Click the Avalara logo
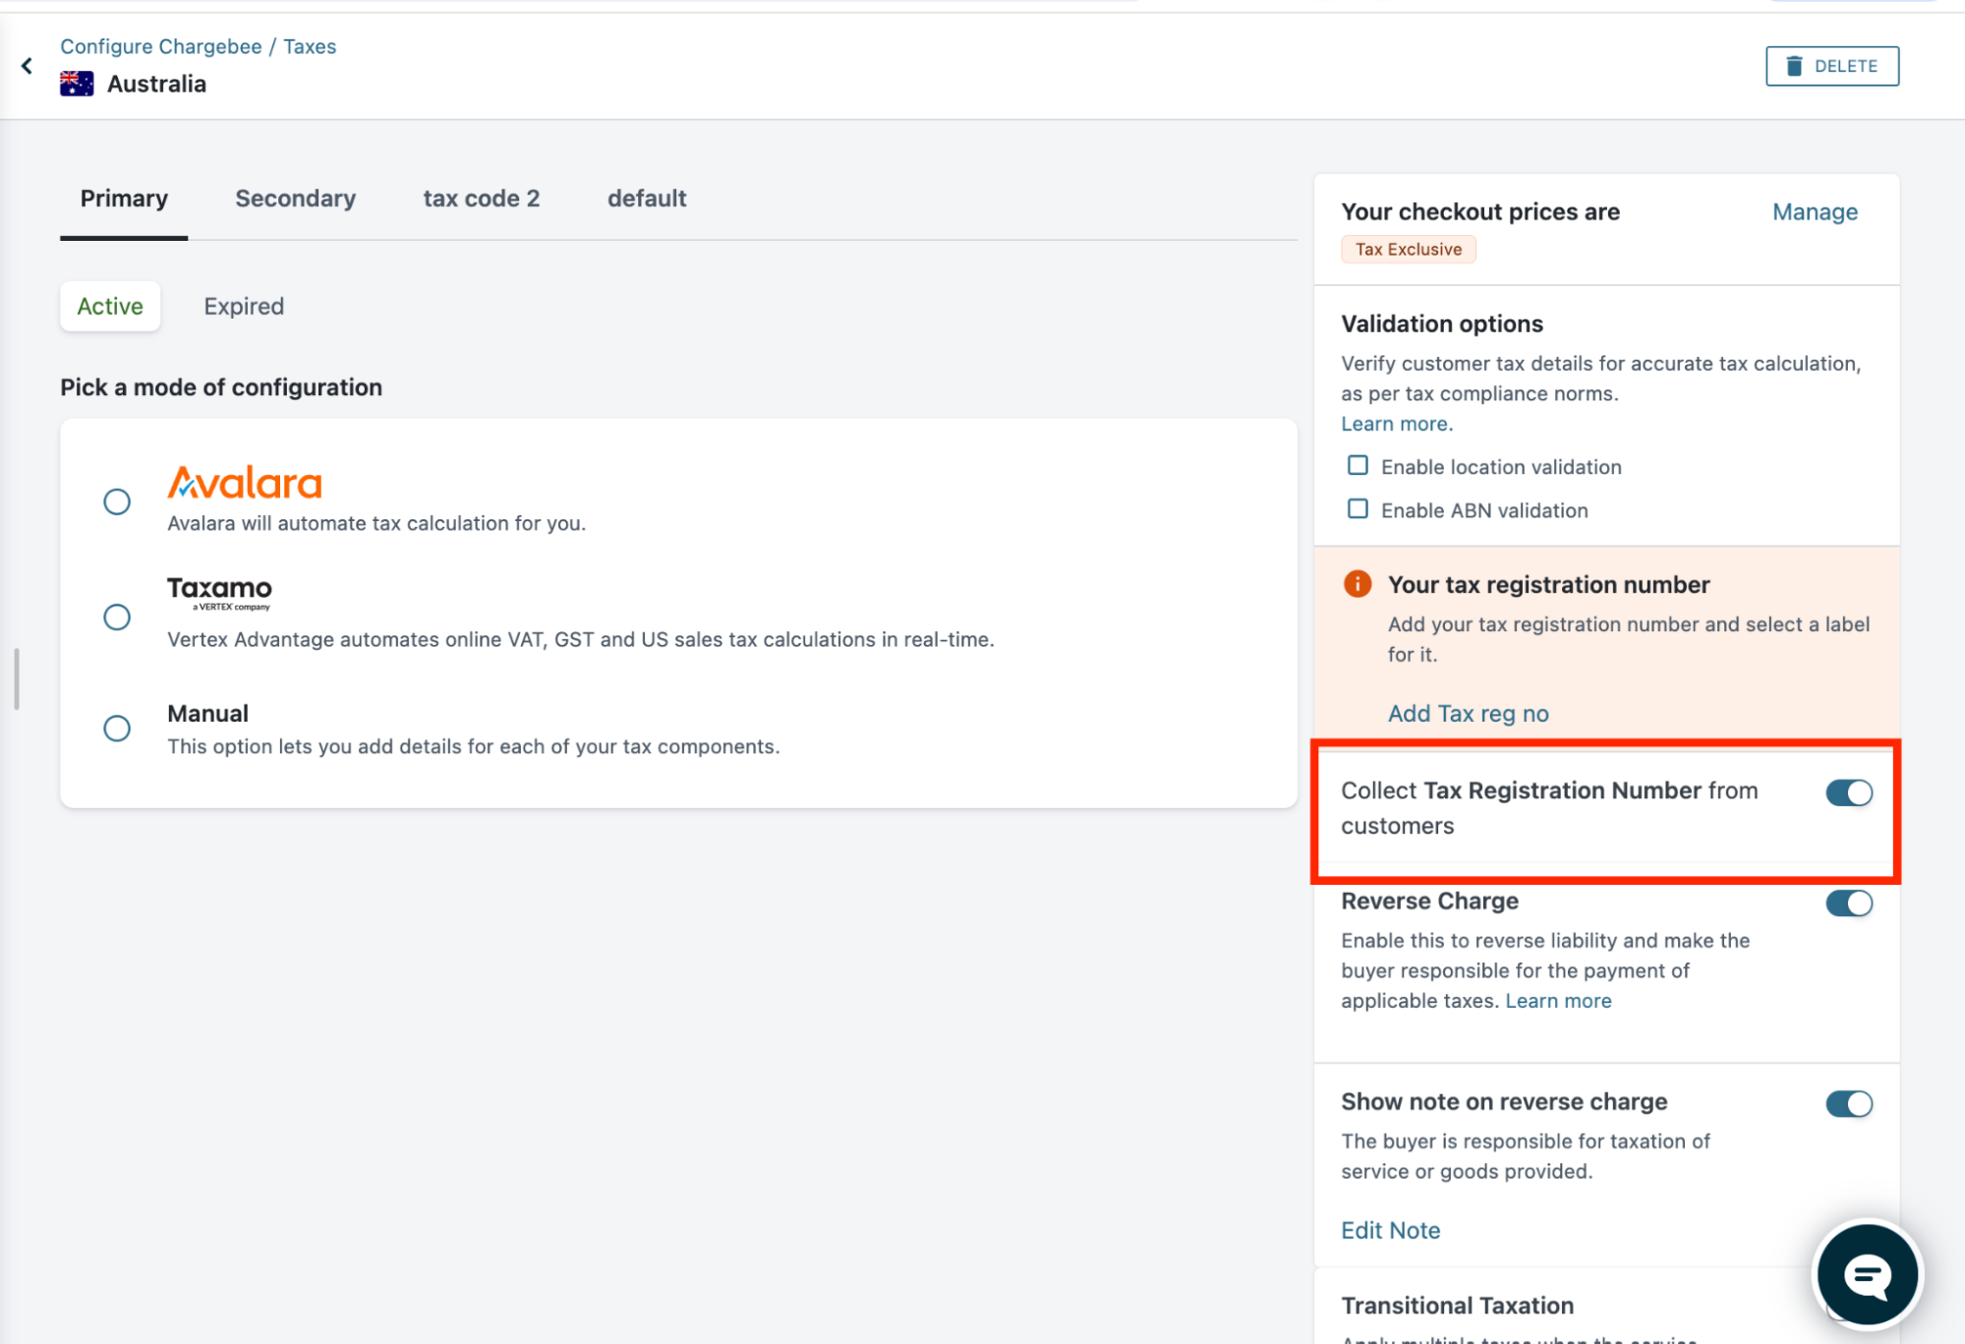 245,483
